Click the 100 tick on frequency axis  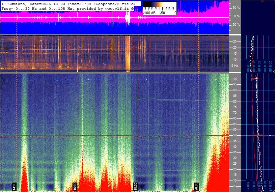tap(235, 79)
